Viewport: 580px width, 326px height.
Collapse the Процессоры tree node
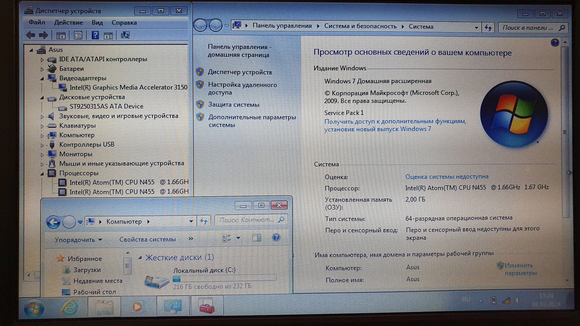(x=42, y=173)
